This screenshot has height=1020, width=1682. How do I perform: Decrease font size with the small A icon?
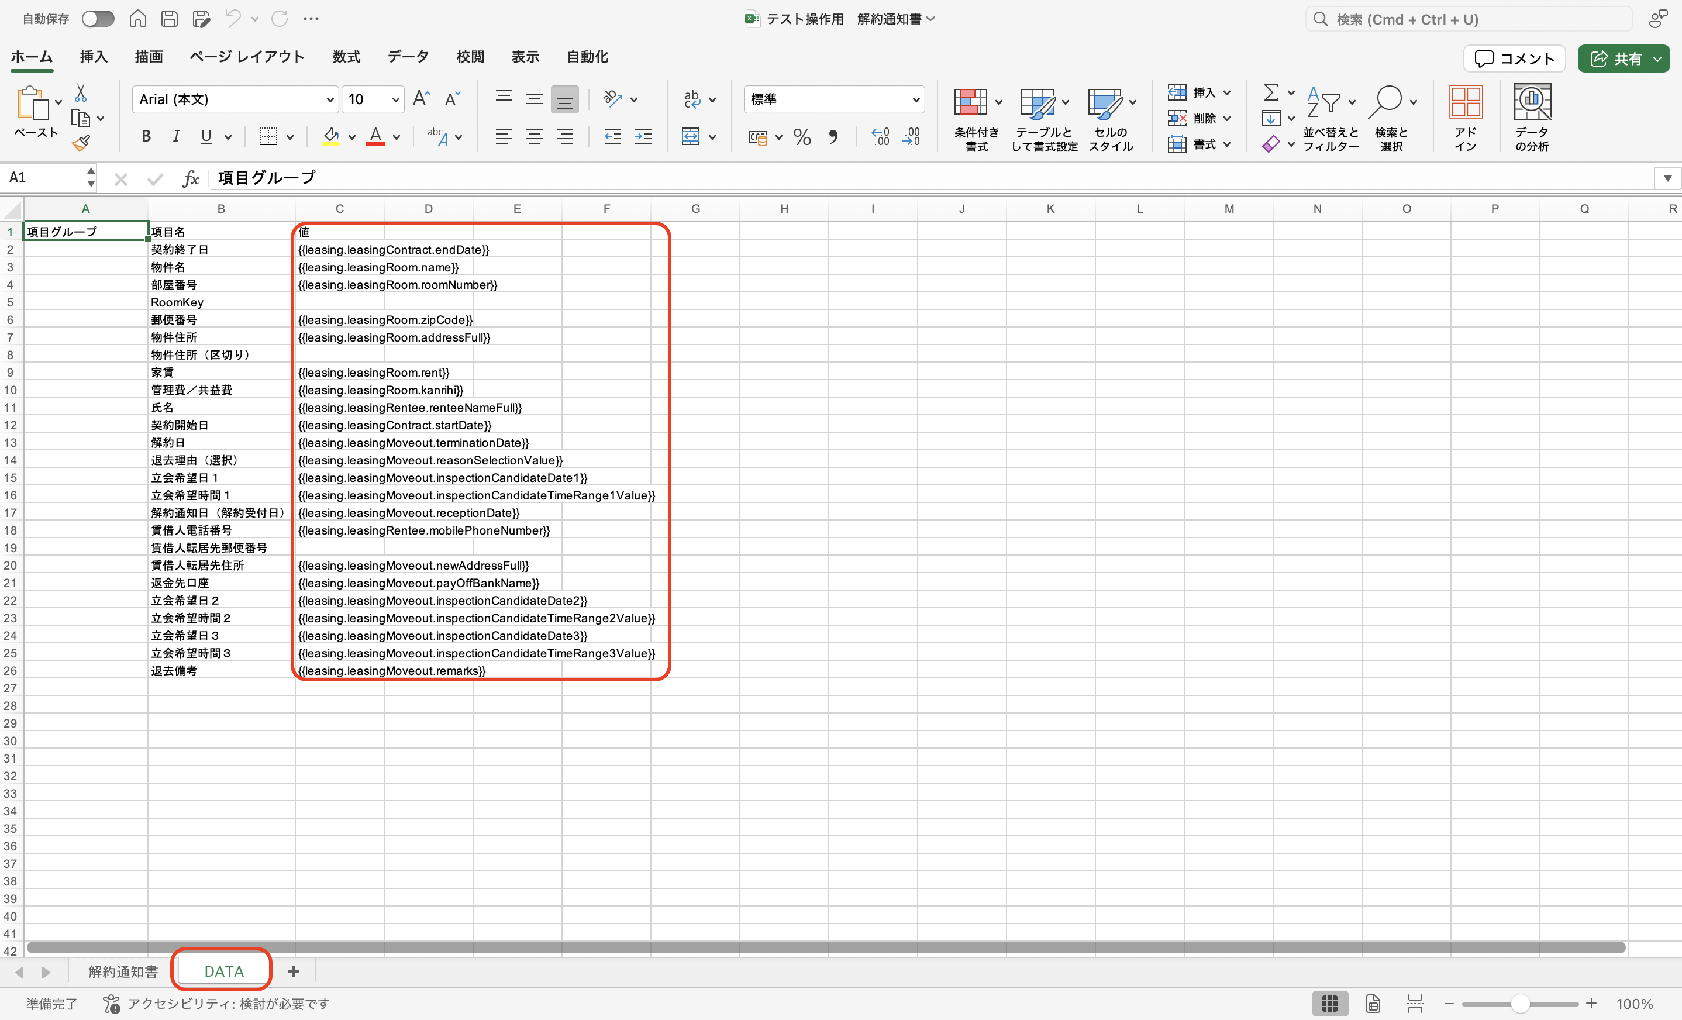click(452, 99)
